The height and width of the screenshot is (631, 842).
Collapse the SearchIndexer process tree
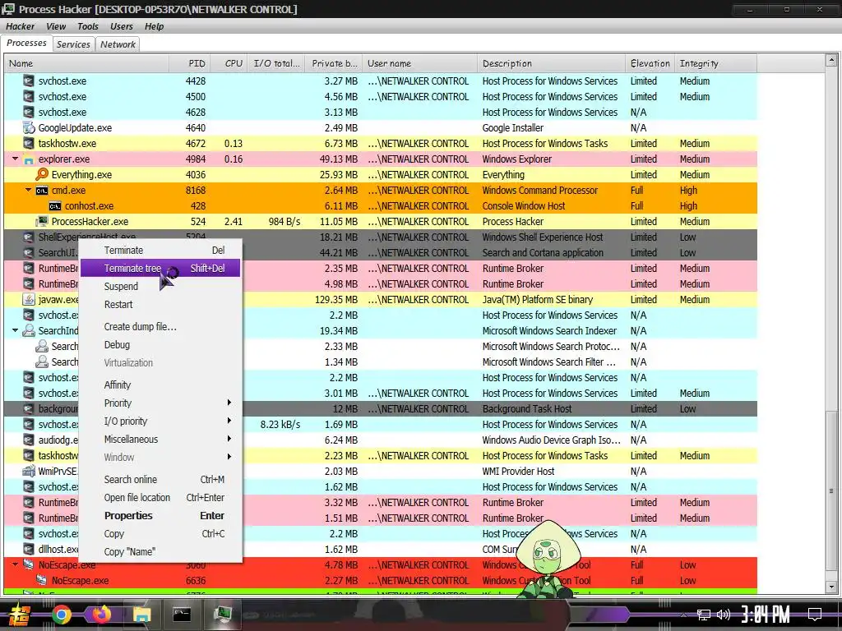[15, 330]
